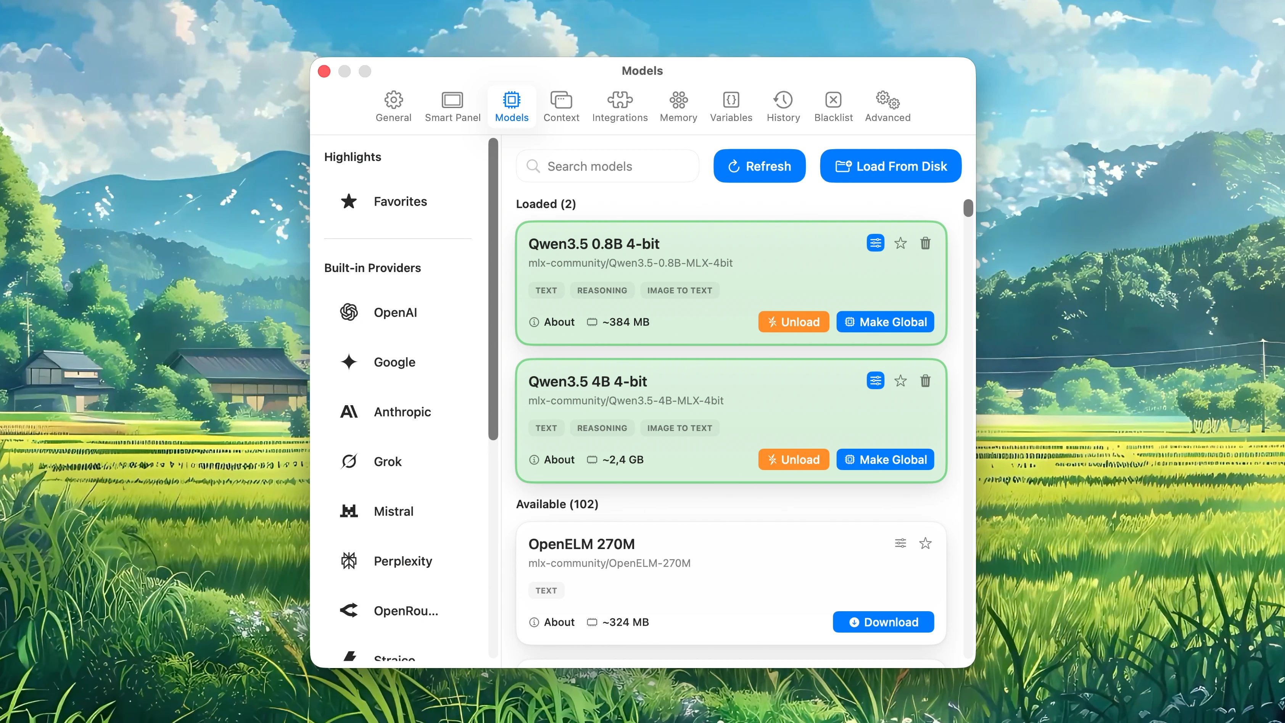This screenshot has width=1285, height=723.
Task: Favorite the Qwen3.5 0.8B 4-bit model
Action: pos(900,243)
